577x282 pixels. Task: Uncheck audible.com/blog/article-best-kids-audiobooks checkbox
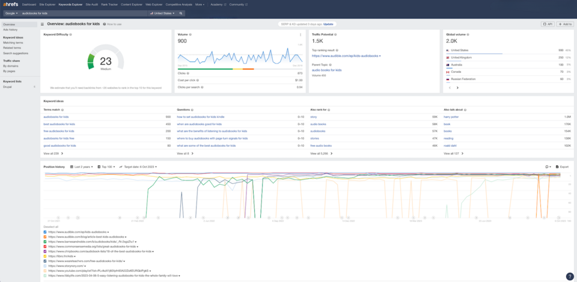tap(45, 237)
